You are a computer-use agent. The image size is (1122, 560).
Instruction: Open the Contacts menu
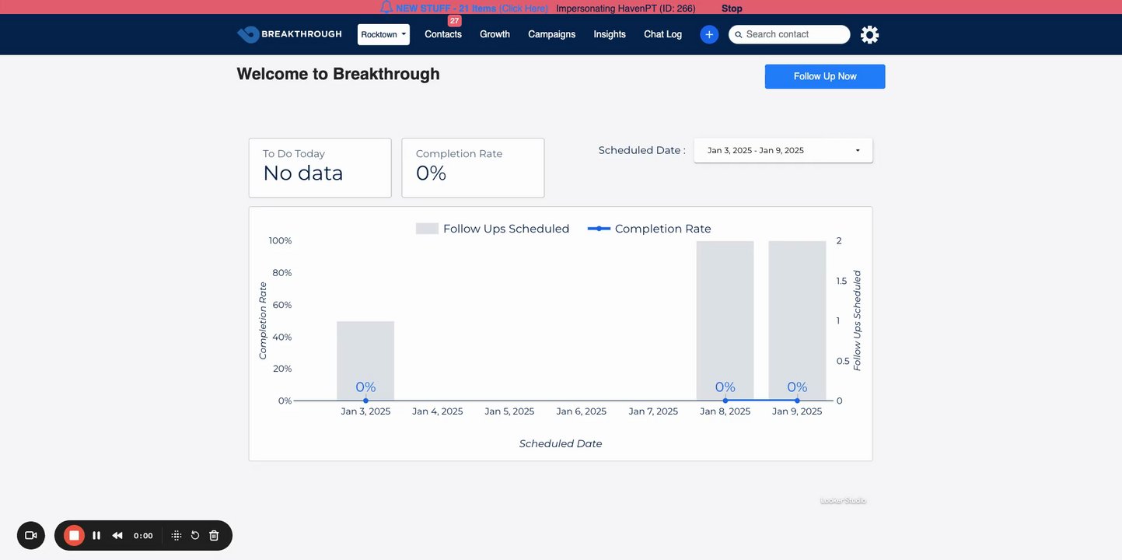coord(443,34)
